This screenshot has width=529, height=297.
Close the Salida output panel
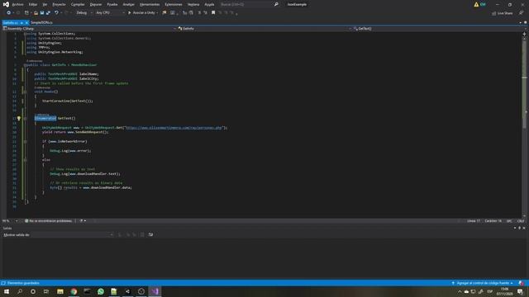(524, 229)
